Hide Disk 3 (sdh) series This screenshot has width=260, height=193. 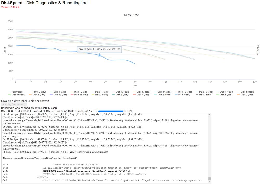[x=120, y=95]
